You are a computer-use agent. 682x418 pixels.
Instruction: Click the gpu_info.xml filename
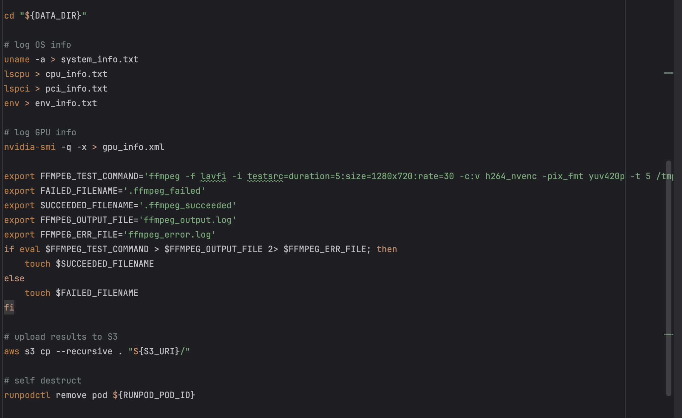(x=133, y=147)
